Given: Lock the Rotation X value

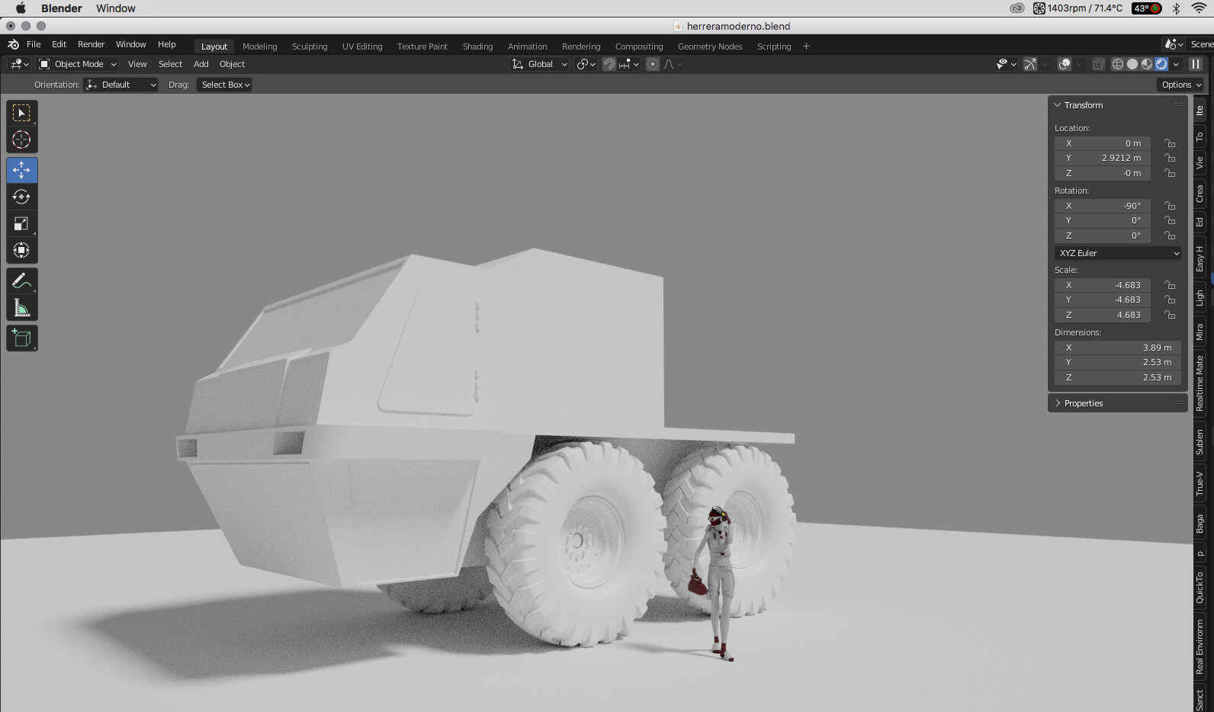Looking at the screenshot, I should [x=1170, y=206].
